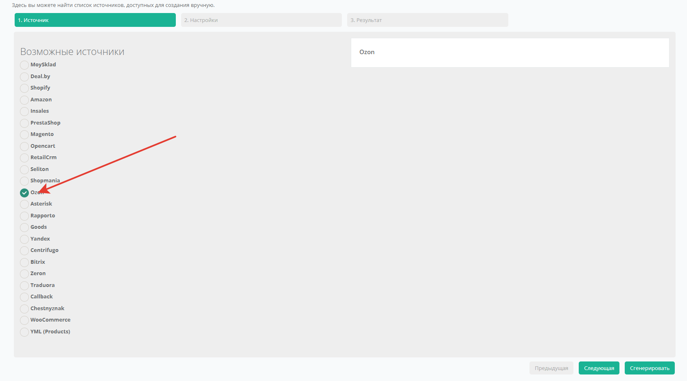687x381 pixels.
Task: Click the 'Предыдущая' button
Action: [x=551, y=368]
